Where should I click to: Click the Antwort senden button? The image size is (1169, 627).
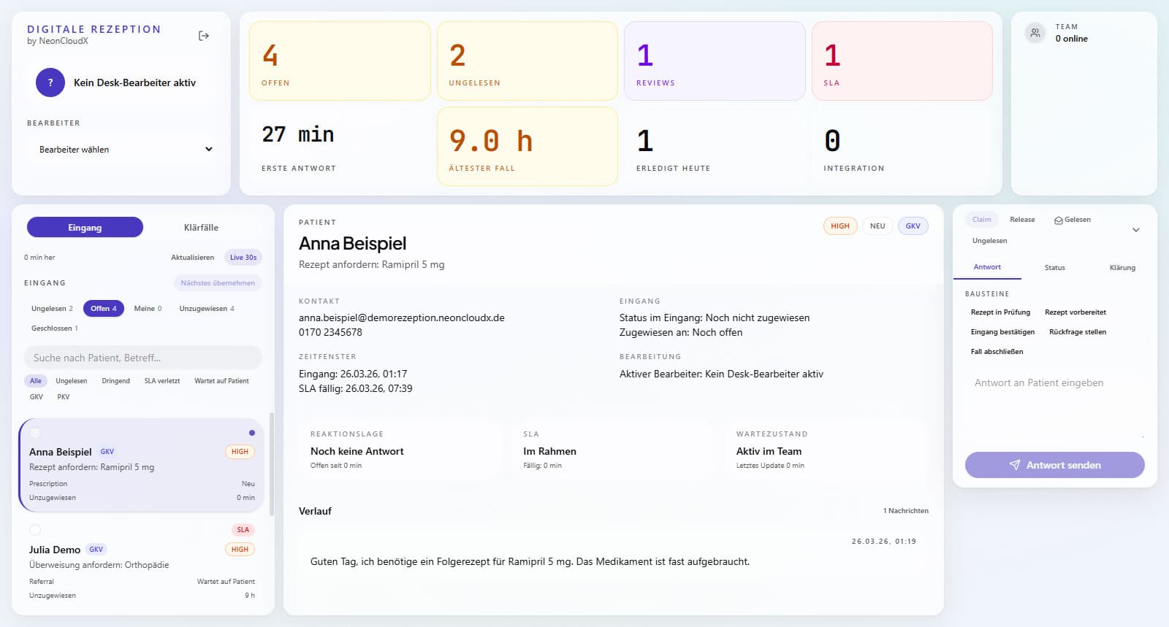(x=1054, y=465)
